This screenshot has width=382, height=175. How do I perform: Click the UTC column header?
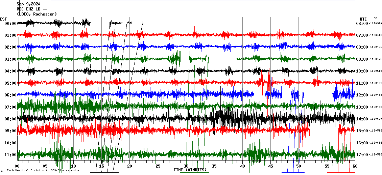(x=363, y=19)
